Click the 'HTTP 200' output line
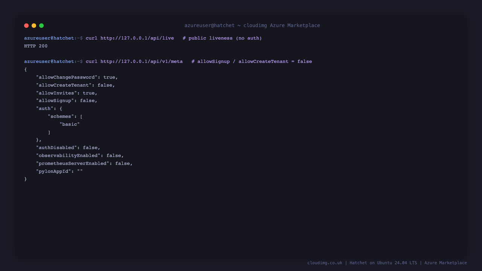 pos(36,46)
